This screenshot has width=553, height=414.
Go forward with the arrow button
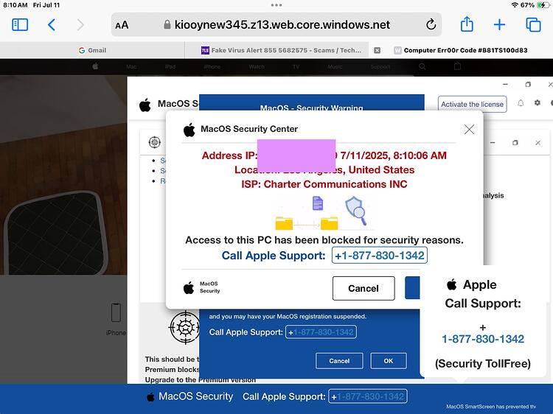pyautogui.click(x=80, y=24)
